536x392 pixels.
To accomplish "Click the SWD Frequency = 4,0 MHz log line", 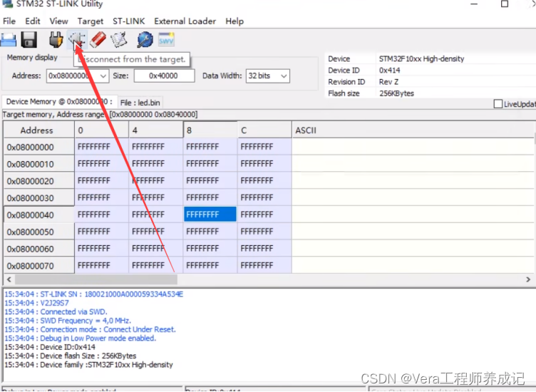I will (68, 321).
